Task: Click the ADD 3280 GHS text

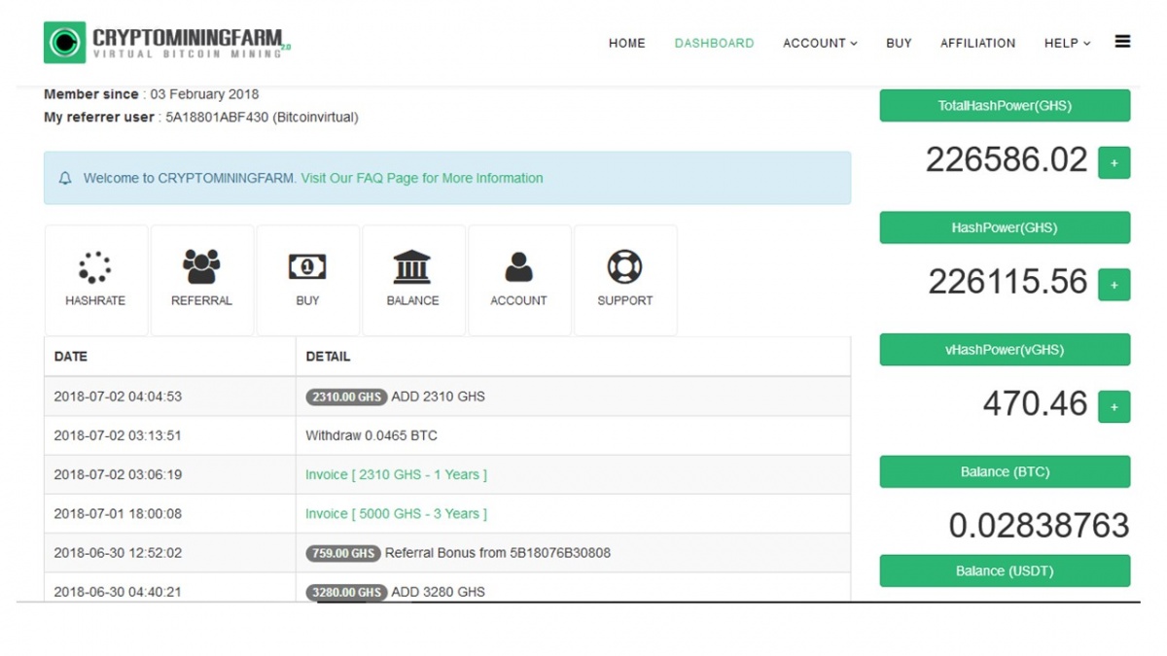Action: 438,592
